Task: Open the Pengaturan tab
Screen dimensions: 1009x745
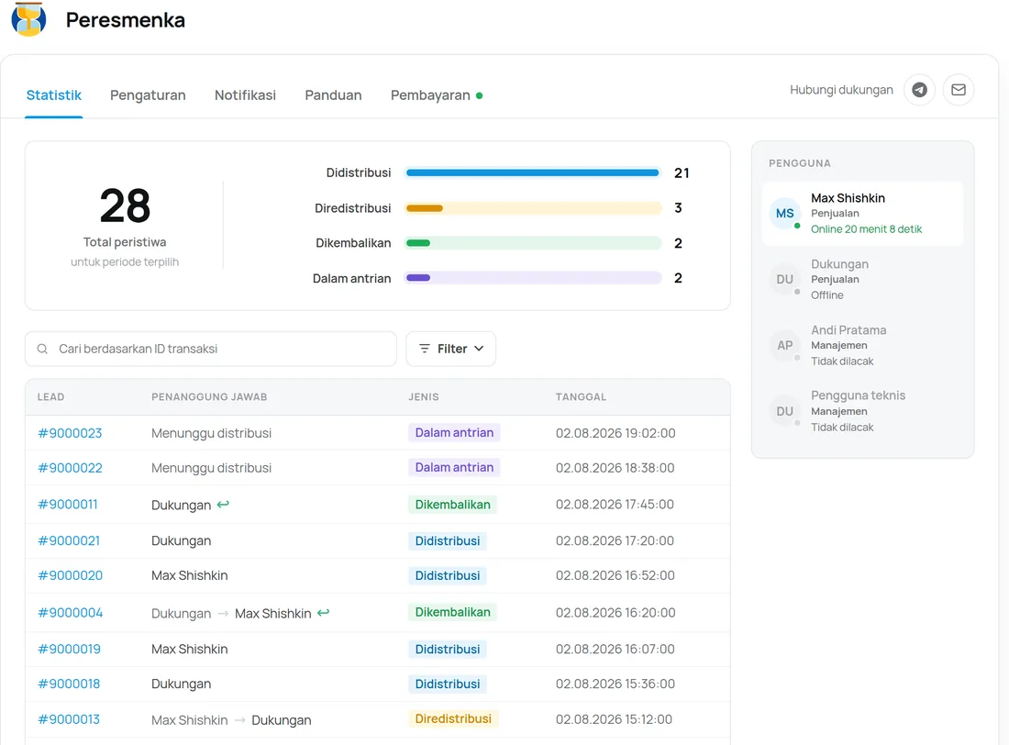Action: pyautogui.click(x=148, y=95)
